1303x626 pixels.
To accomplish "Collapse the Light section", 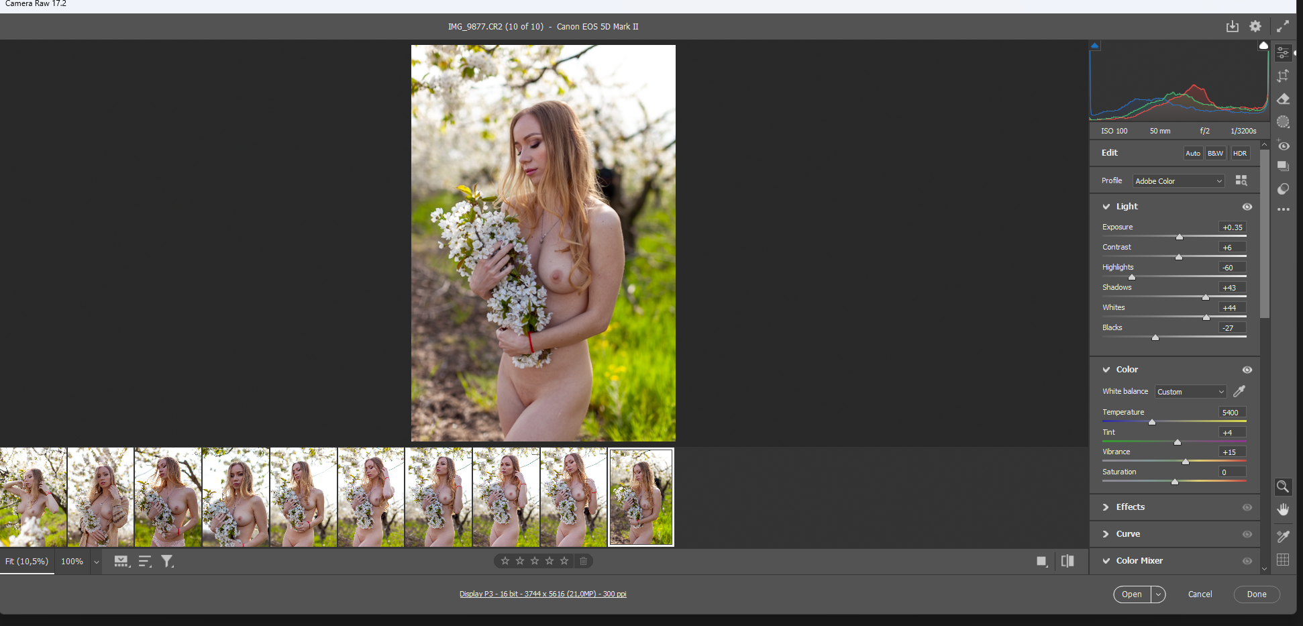I will click(1106, 207).
